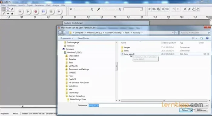Click the Zoom In magnifier icon
This screenshot has width=212, height=116.
coord(185,9)
